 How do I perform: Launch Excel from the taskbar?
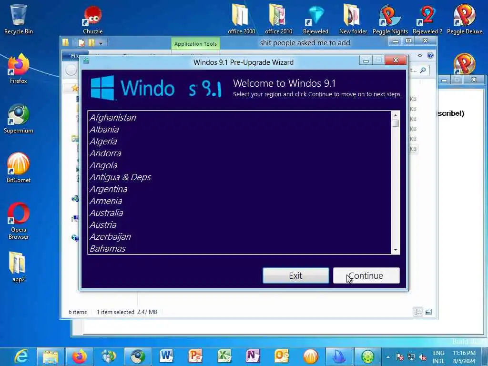tap(224, 356)
